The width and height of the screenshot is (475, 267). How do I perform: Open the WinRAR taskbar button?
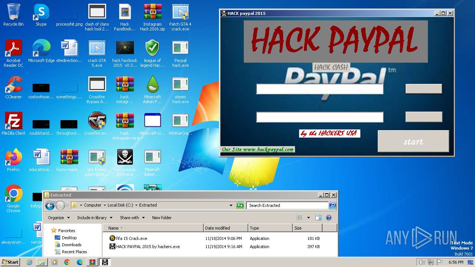[x=92, y=262]
